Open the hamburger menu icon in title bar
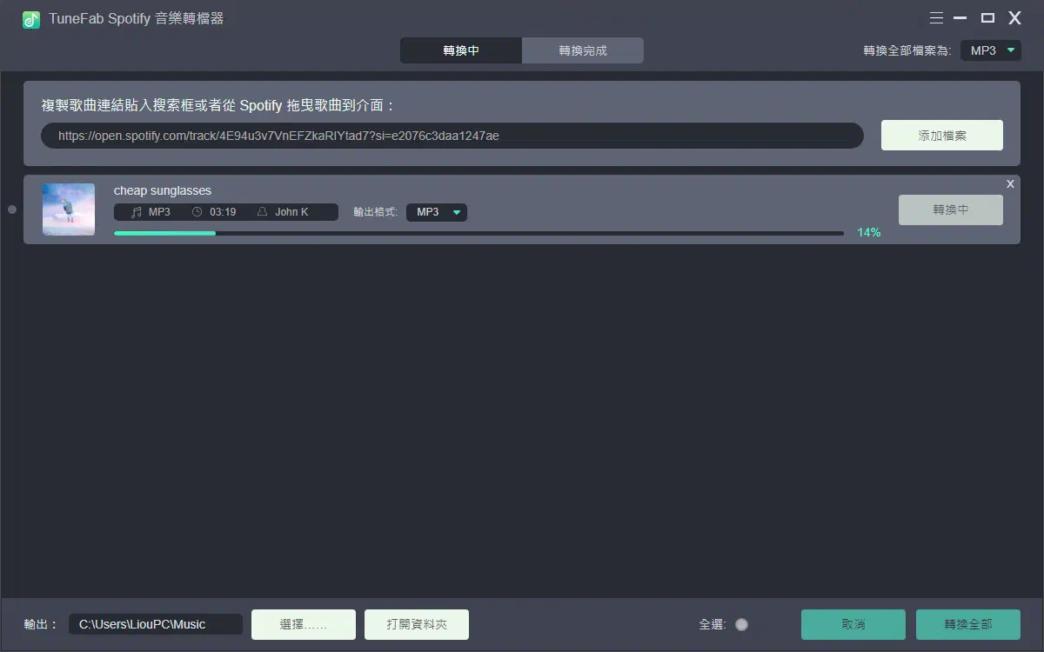1044x652 pixels. click(x=936, y=18)
